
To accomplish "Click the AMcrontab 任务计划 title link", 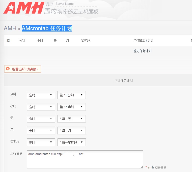I will pos(47,28).
